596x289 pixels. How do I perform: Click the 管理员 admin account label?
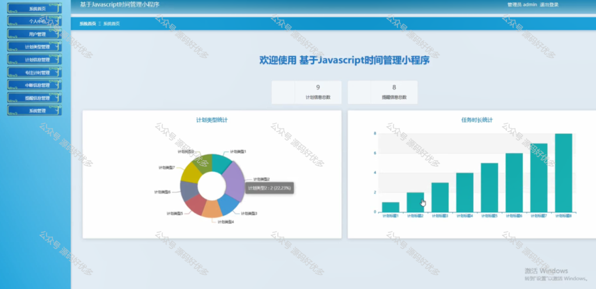pos(522,5)
